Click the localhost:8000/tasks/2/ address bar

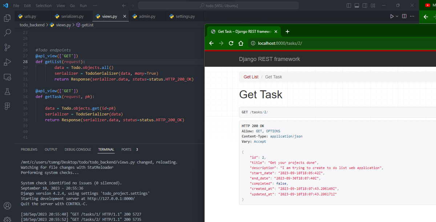pos(280,44)
